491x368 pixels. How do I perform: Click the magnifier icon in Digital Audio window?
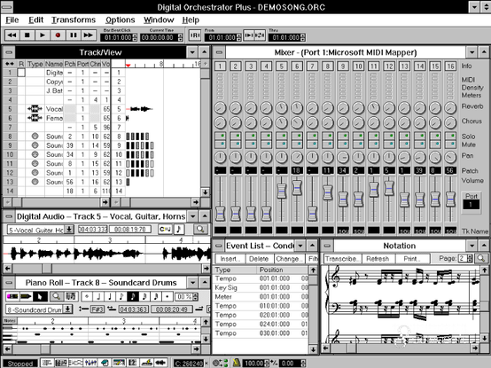pyautogui.click(x=200, y=230)
